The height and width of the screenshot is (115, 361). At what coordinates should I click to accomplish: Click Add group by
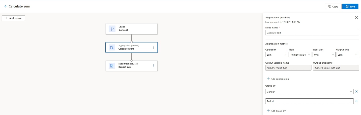(276, 111)
